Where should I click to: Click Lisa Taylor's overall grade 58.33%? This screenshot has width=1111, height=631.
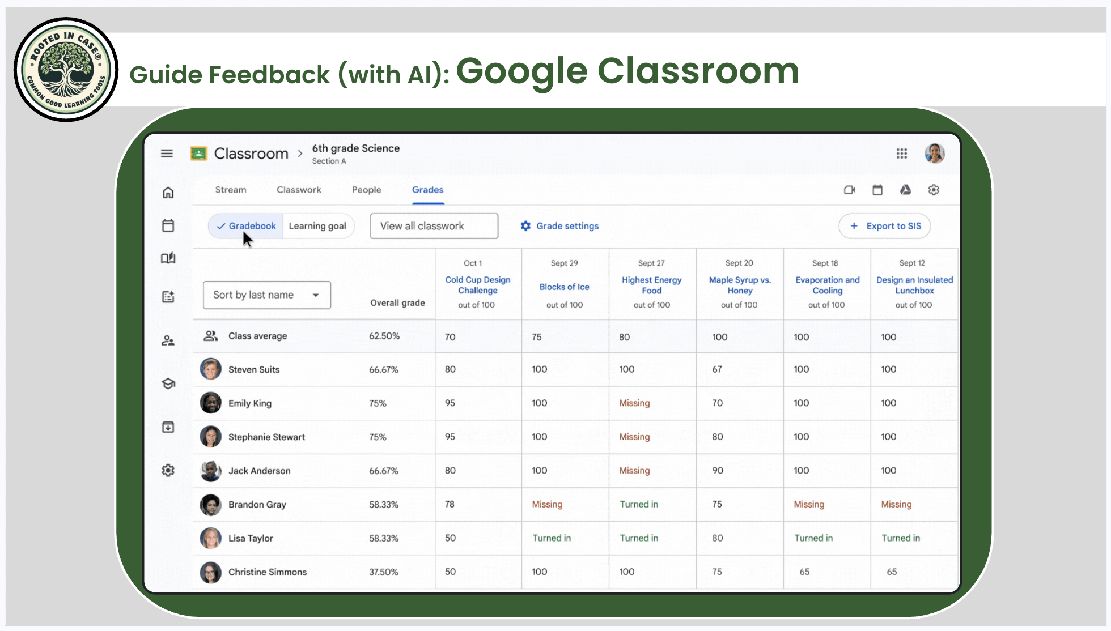pyautogui.click(x=384, y=538)
